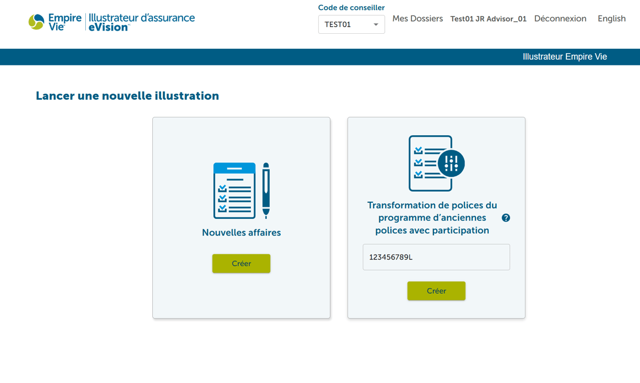
Task: Click the Nouvelles affaires clipboard icon
Action: click(x=241, y=191)
